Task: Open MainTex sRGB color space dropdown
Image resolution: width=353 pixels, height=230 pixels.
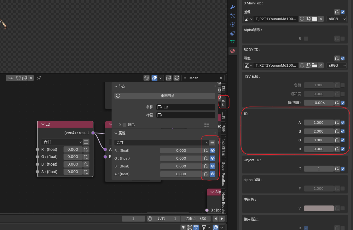Action: point(336,19)
